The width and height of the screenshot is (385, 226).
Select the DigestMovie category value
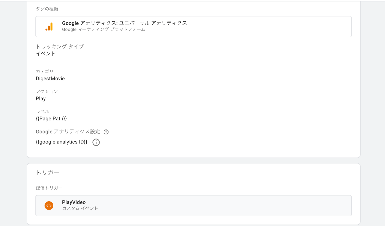(x=50, y=79)
